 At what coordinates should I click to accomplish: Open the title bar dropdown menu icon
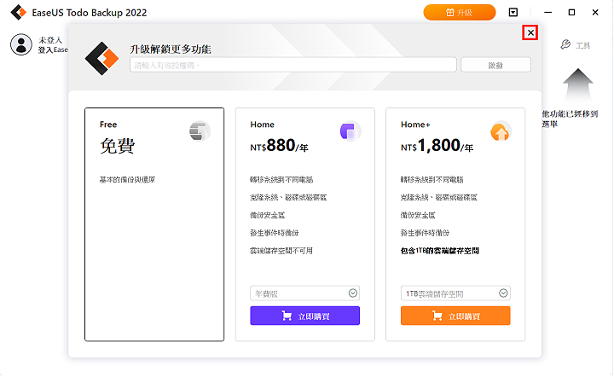[513, 13]
